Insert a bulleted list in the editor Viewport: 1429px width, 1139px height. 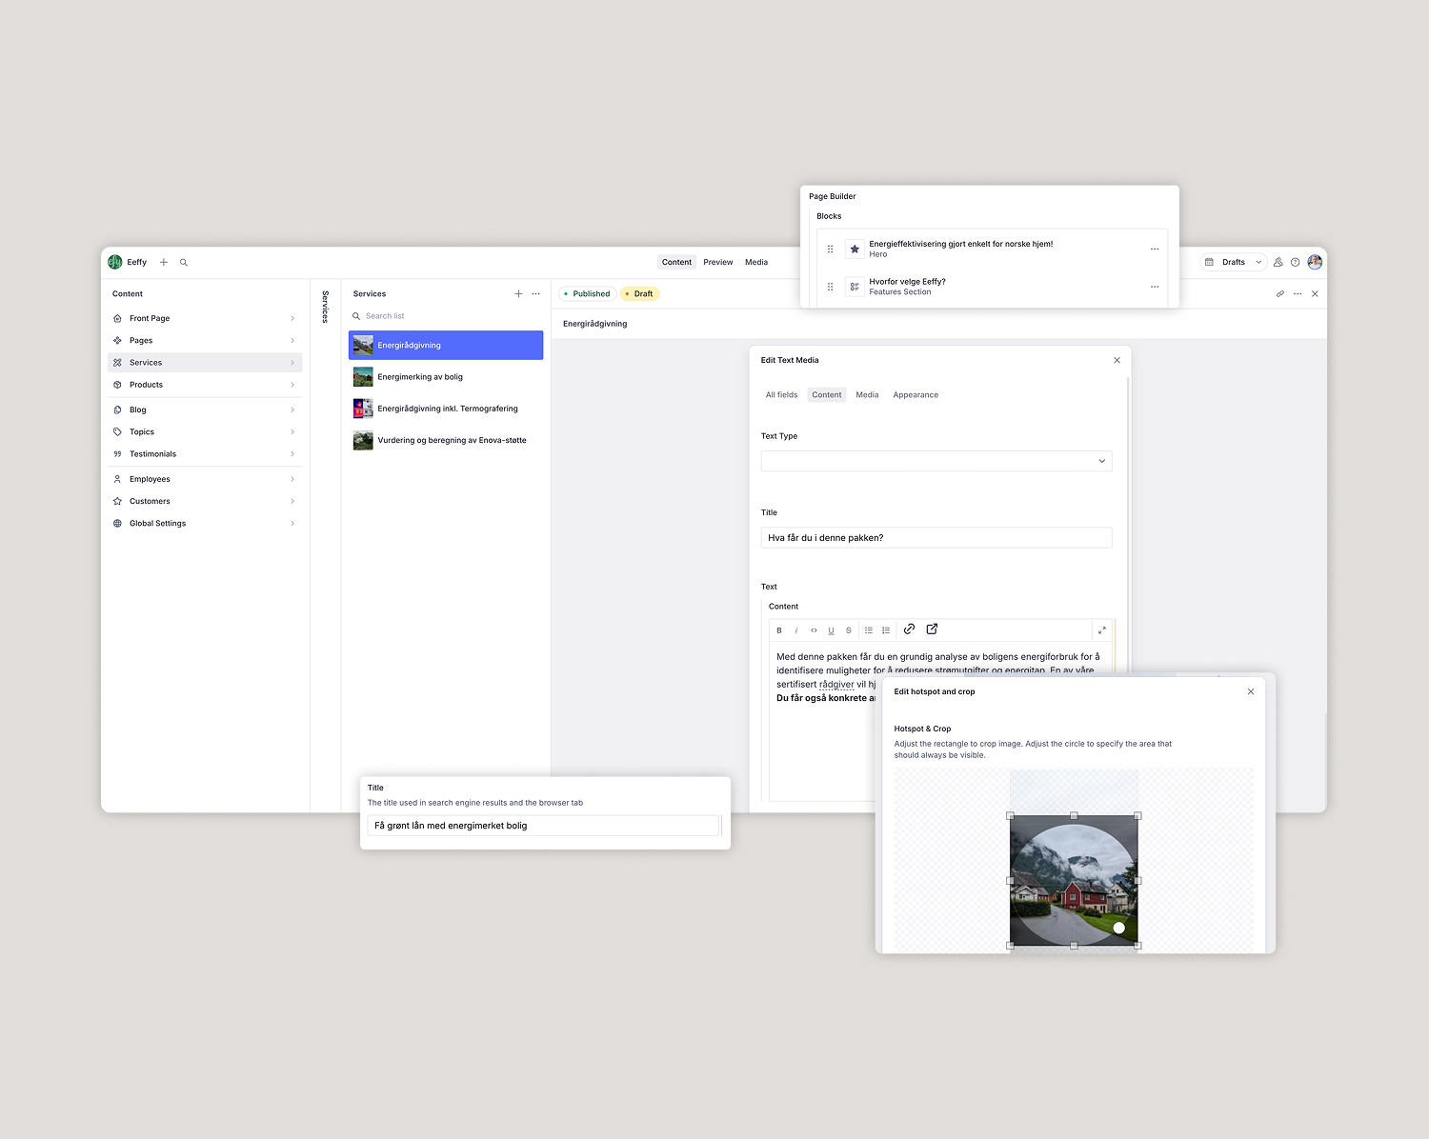[x=869, y=630]
